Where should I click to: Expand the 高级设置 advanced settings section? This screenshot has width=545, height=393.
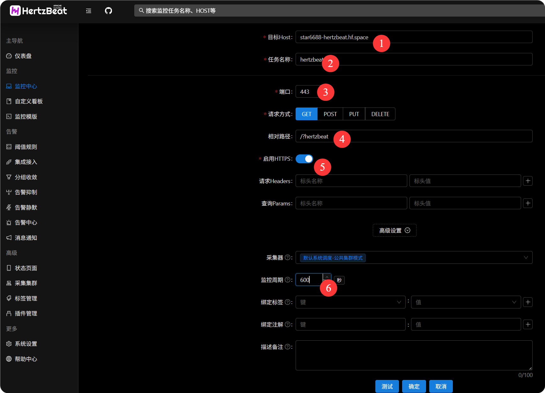394,230
